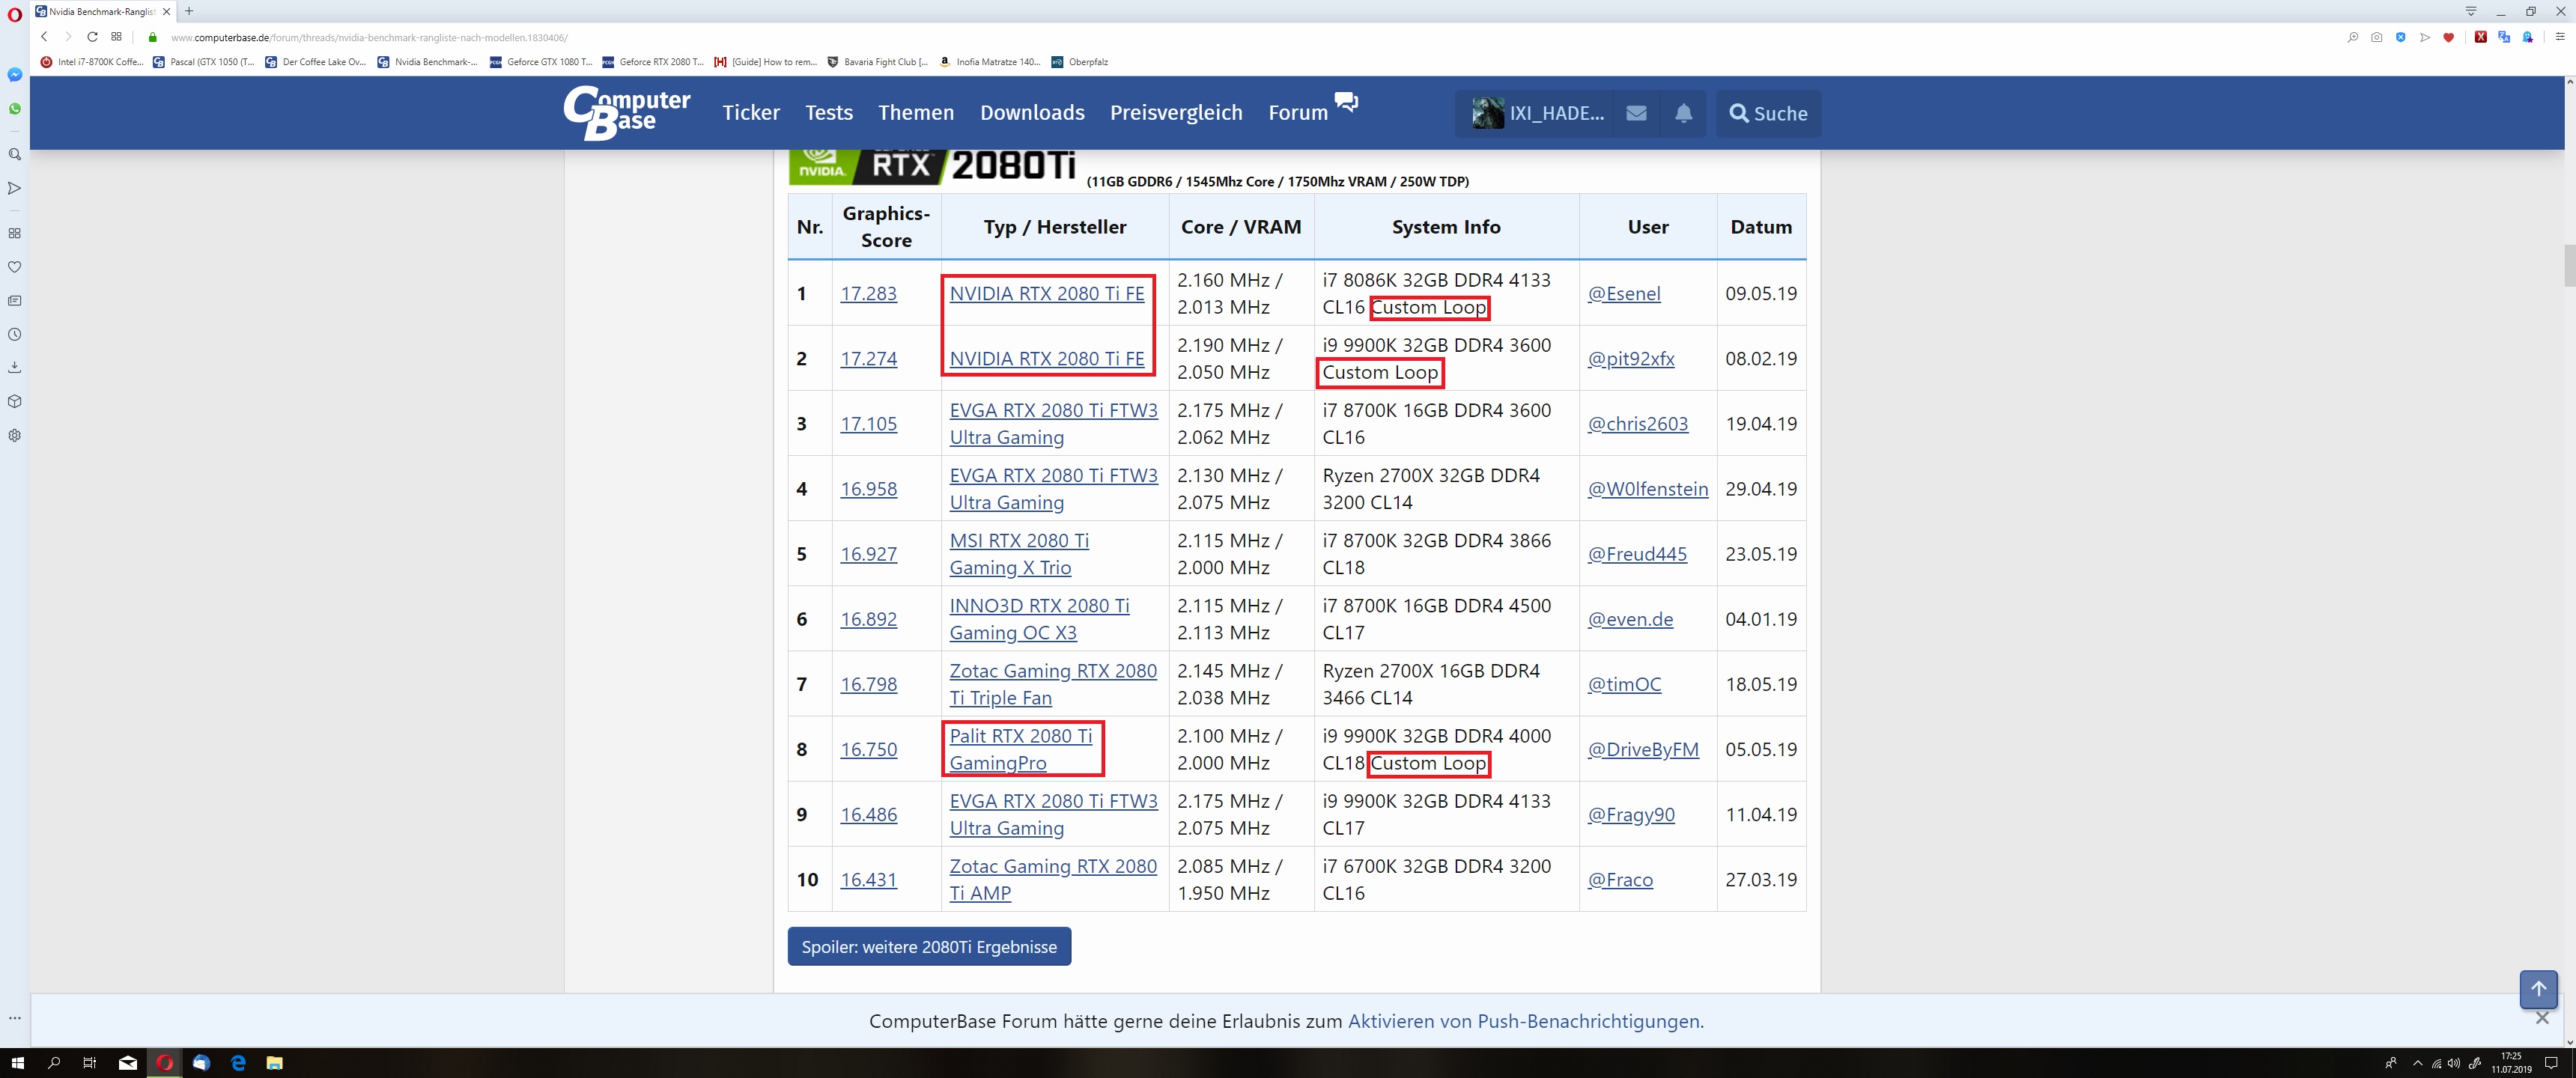
Task: Add page to bookmarks heart icon
Action: [x=2448, y=37]
